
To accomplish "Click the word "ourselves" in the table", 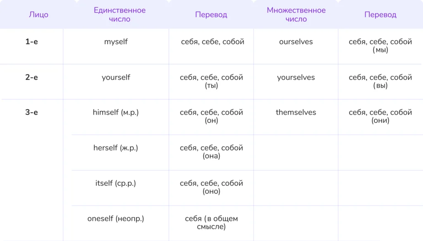I will [x=296, y=42].
